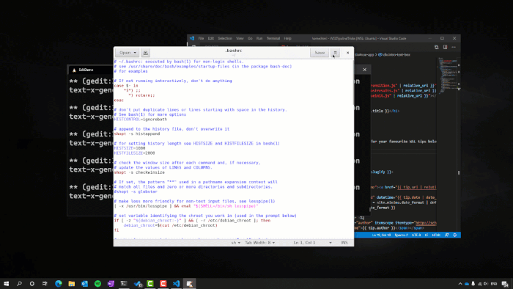Open the Tab Width dropdown in gedit

coord(259,243)
